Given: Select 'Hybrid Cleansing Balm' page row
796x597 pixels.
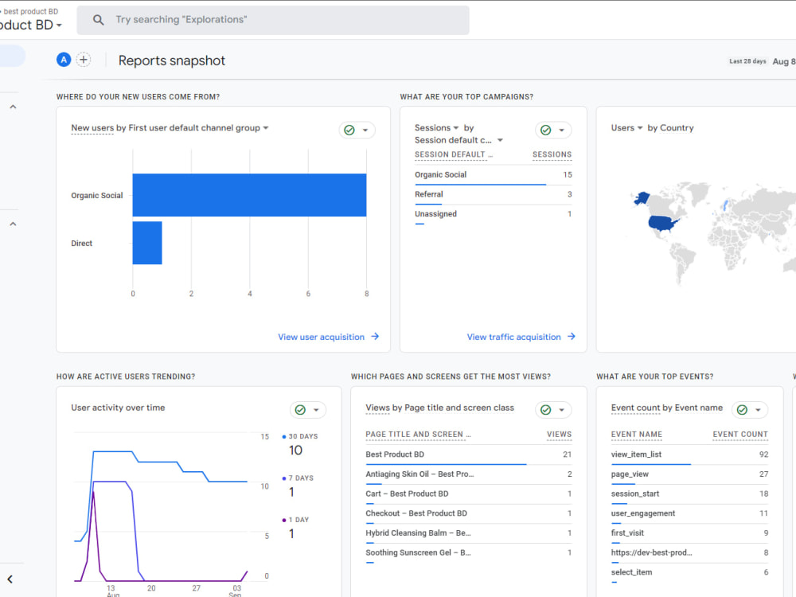Looking at the screenshot, I should [469, 533].
